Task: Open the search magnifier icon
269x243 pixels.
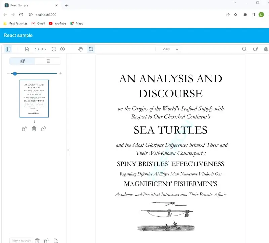Action: click(244, 49)
